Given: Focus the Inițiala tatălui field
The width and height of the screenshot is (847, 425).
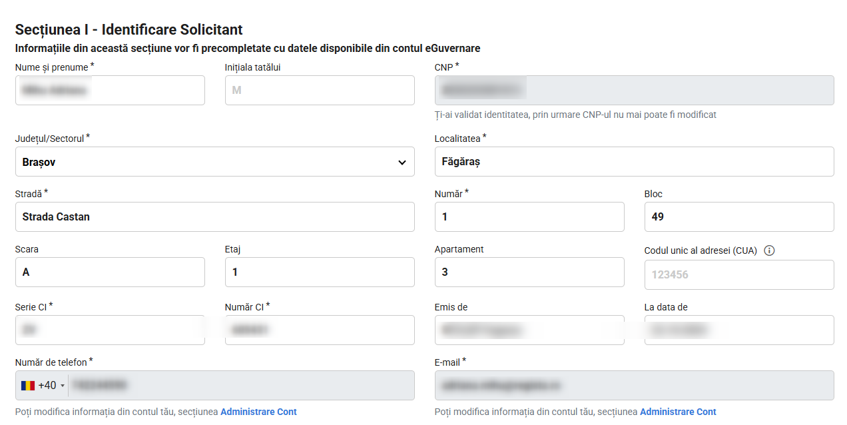Looking at the screenshot, I should [x=320, y=90].
